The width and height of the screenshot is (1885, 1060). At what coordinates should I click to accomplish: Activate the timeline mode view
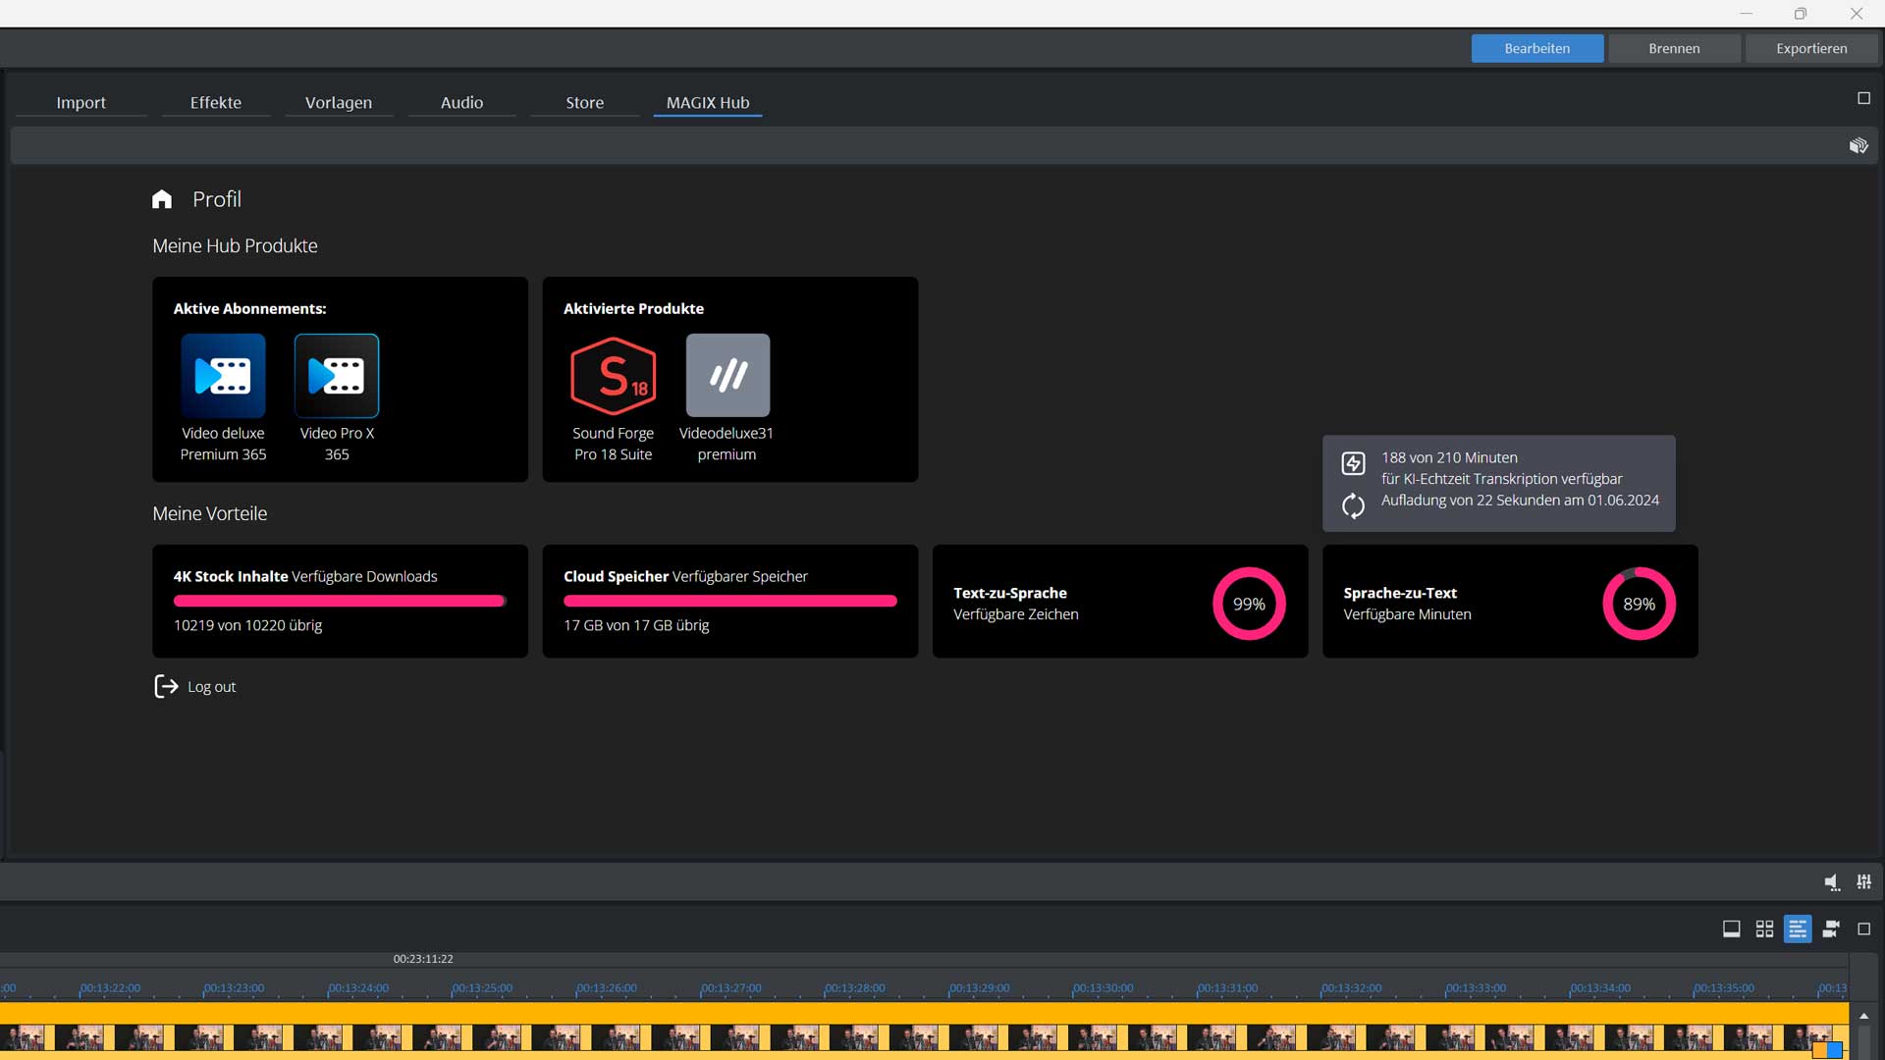click(x=1798, y=928)
